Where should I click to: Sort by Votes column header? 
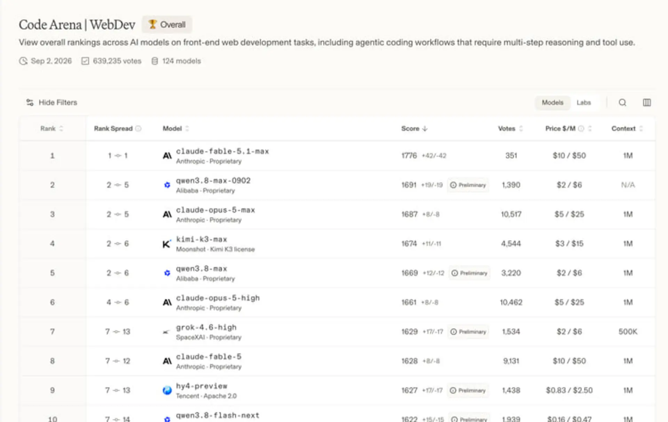510,128
